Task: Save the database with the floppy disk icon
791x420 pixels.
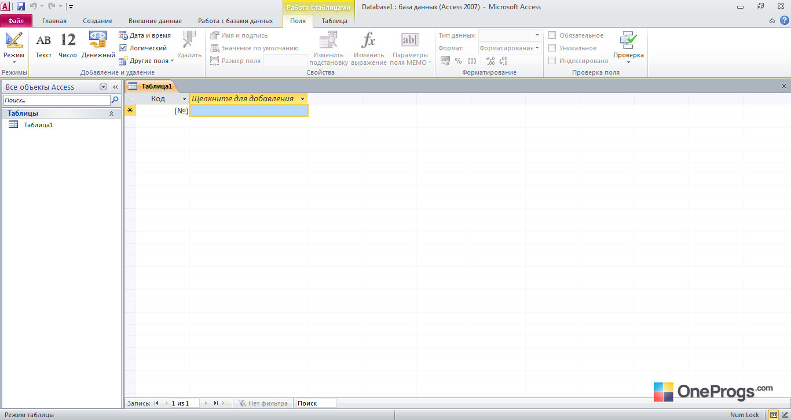Action: [x=21, y=6]
